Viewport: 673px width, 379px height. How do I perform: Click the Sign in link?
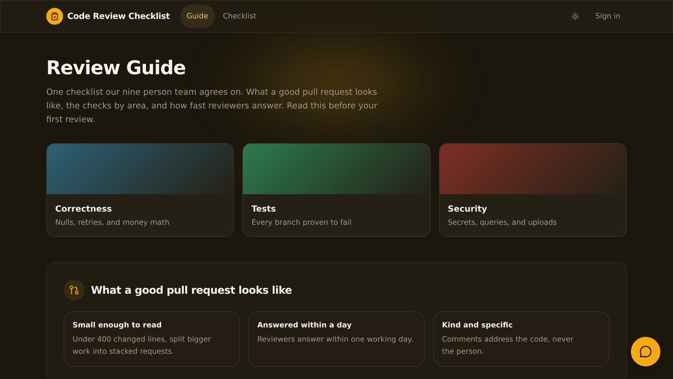tap(608, 16)
